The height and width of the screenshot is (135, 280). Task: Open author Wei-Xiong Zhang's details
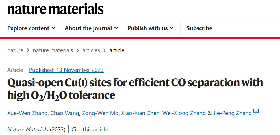tap(184, 113)
